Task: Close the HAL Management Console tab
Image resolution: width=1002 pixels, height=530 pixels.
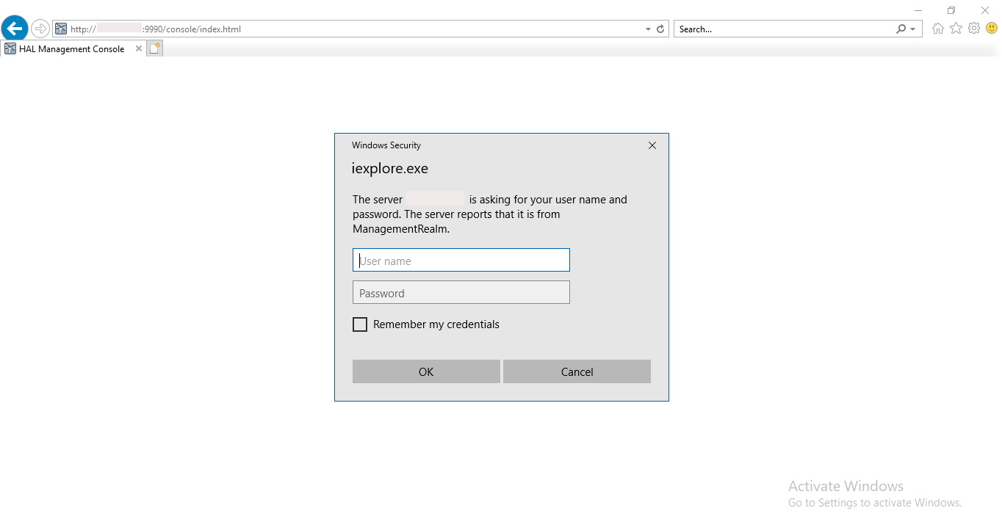Action: 139,48
